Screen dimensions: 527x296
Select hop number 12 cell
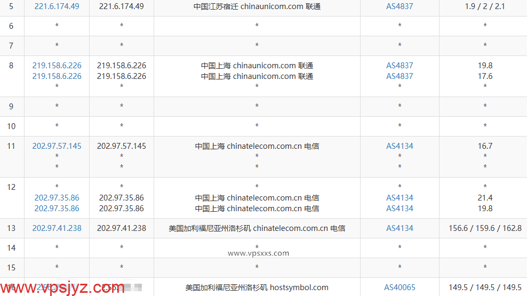11,198
